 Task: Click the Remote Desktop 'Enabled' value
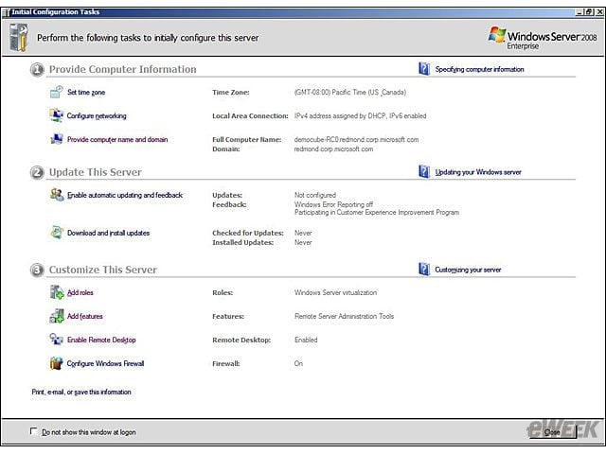click(x=306, y=340)
